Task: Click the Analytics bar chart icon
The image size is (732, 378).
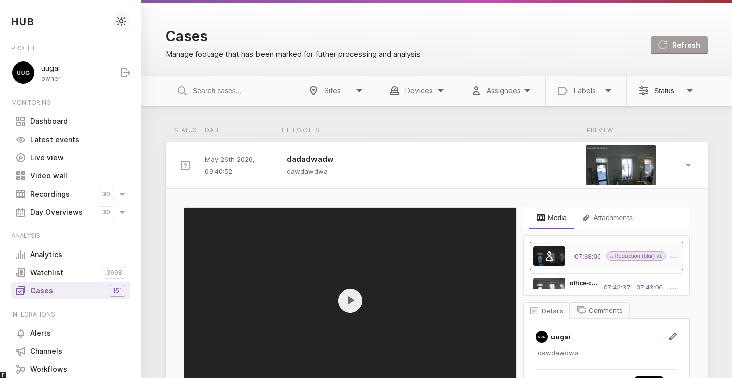Action: 21,255
